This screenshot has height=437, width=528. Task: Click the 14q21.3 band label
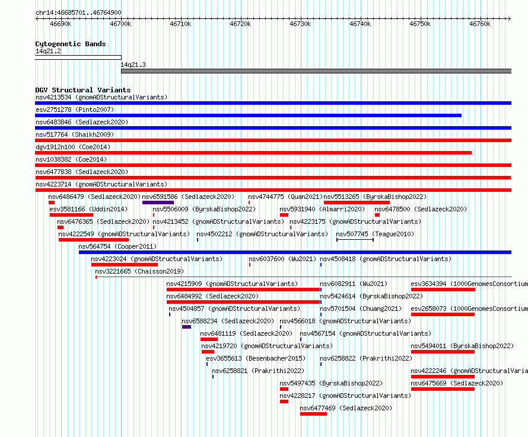tap(133, 65)
